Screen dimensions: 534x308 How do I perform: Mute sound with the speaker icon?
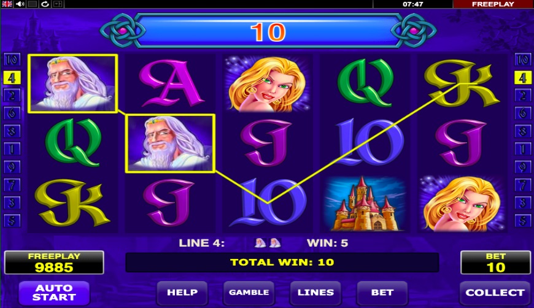pos(20,4)
